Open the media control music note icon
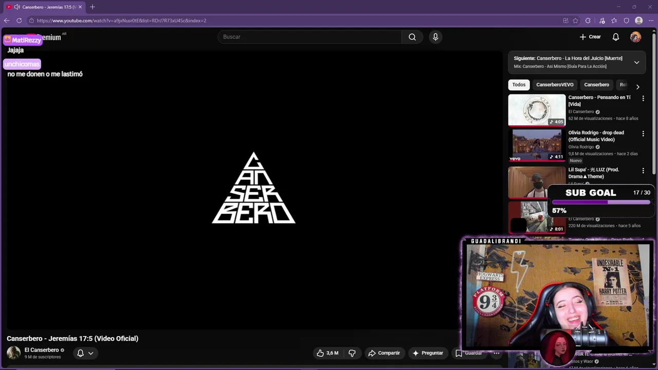This screenshot has width=658, height=370. (x=602, y=21)
